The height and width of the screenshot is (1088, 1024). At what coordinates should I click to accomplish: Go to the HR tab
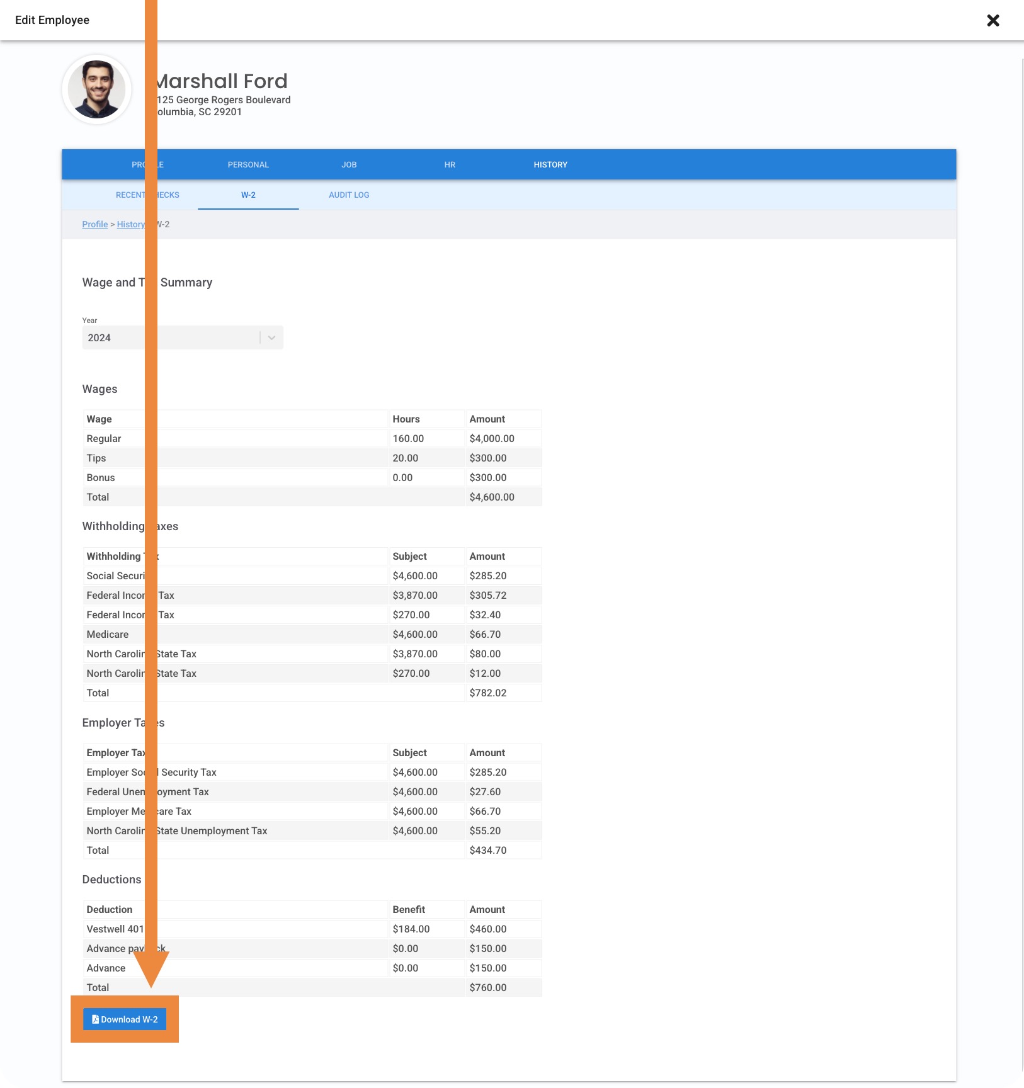point(450,165)
